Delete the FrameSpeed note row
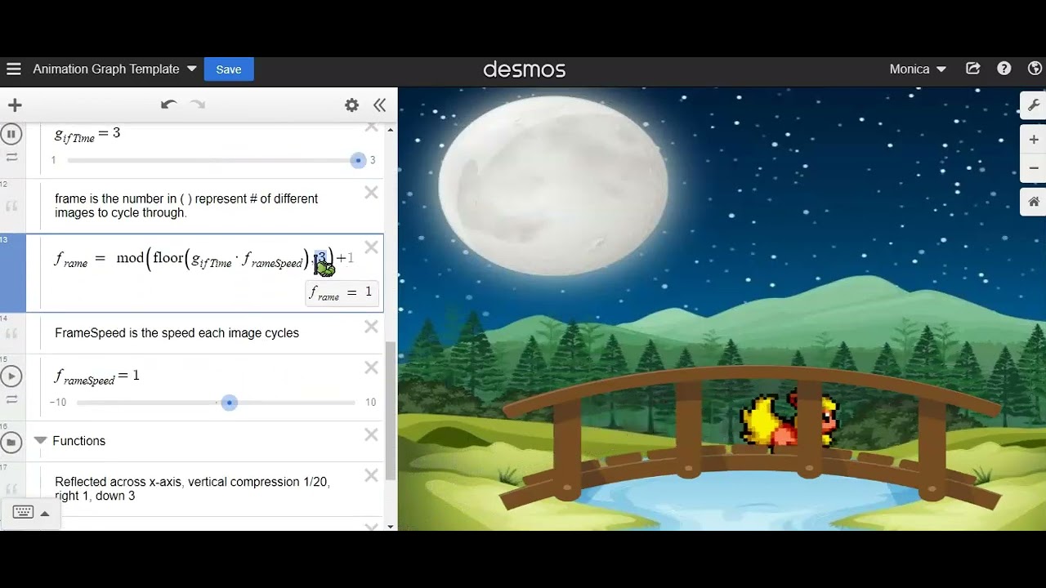 (371, 327)
